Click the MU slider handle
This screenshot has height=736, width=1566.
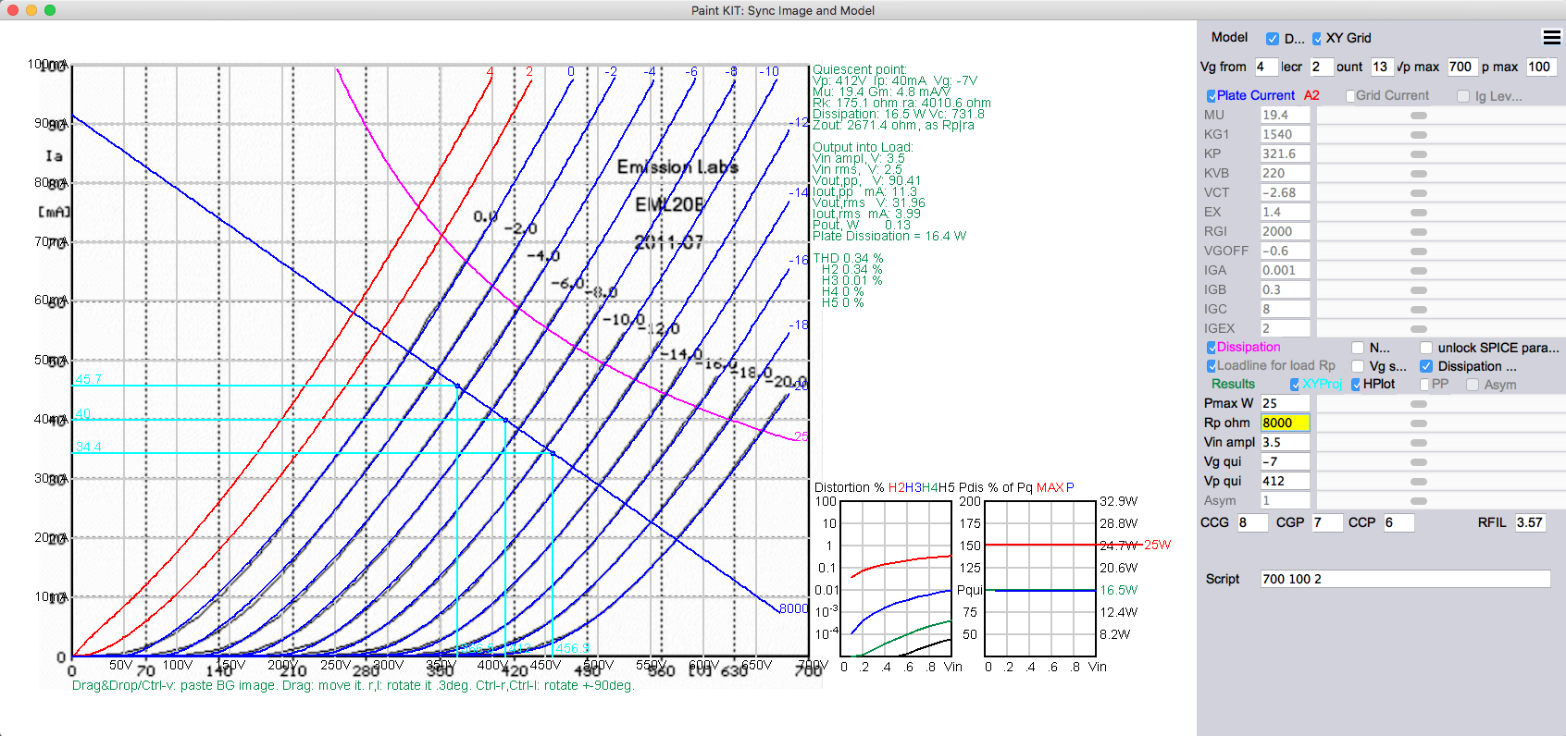click(x=1418, y=116)
